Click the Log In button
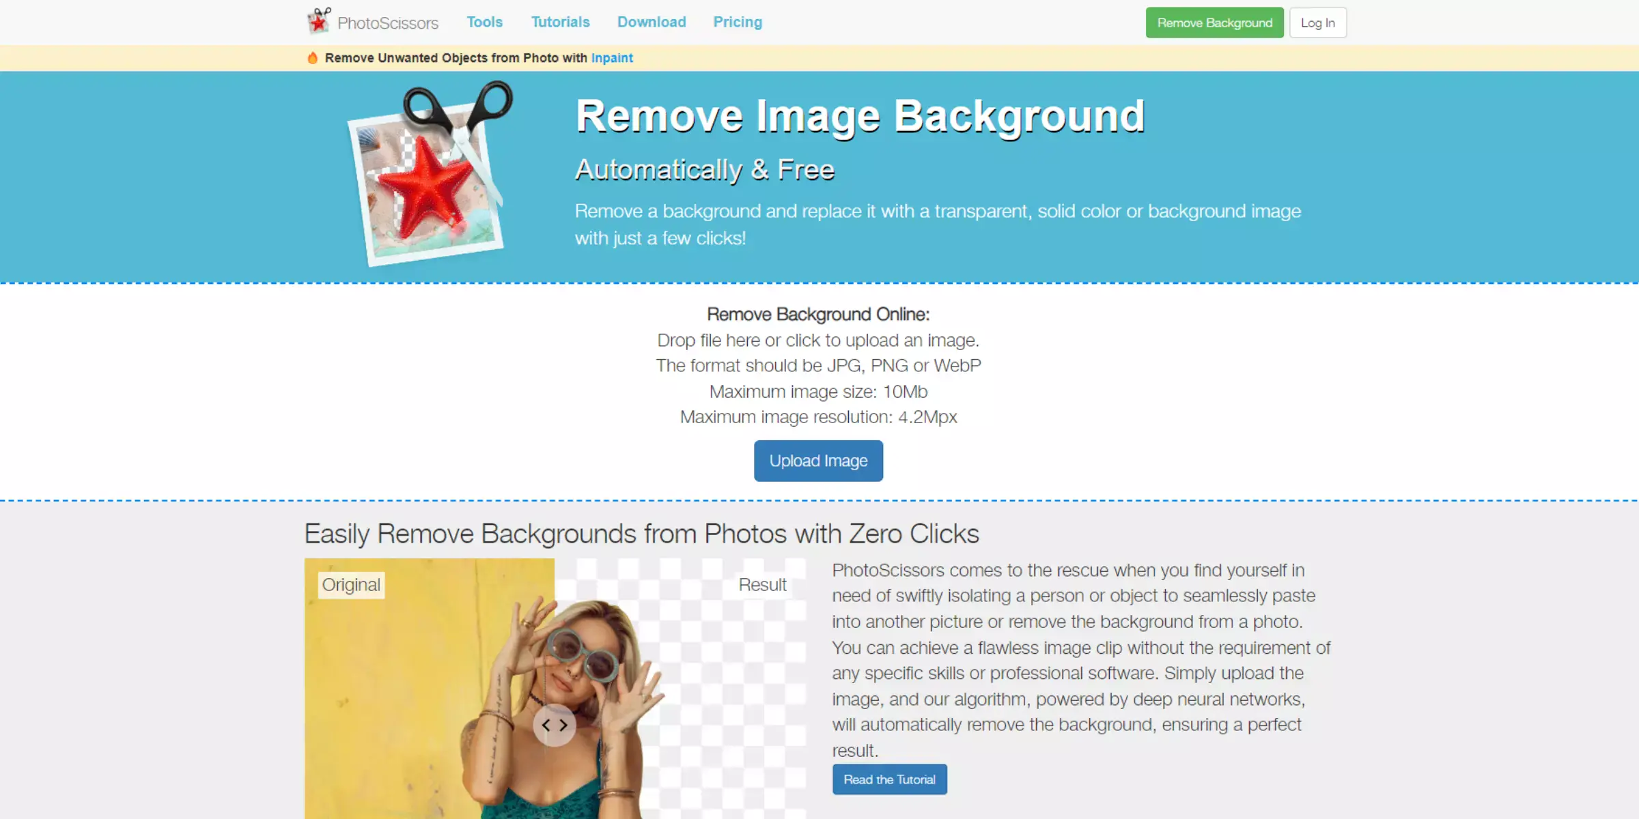This screenshot has width=1639, height=819. (1317, 21)
